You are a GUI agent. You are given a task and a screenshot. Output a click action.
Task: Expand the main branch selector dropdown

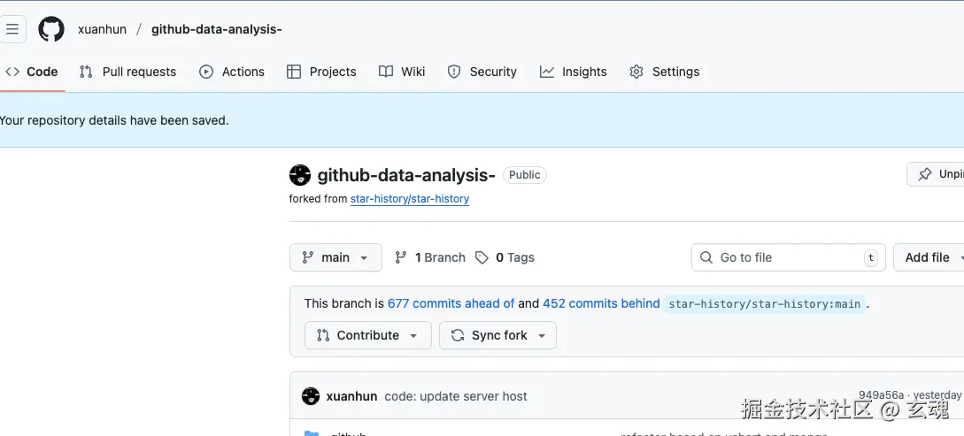click(x=335, y=257)
